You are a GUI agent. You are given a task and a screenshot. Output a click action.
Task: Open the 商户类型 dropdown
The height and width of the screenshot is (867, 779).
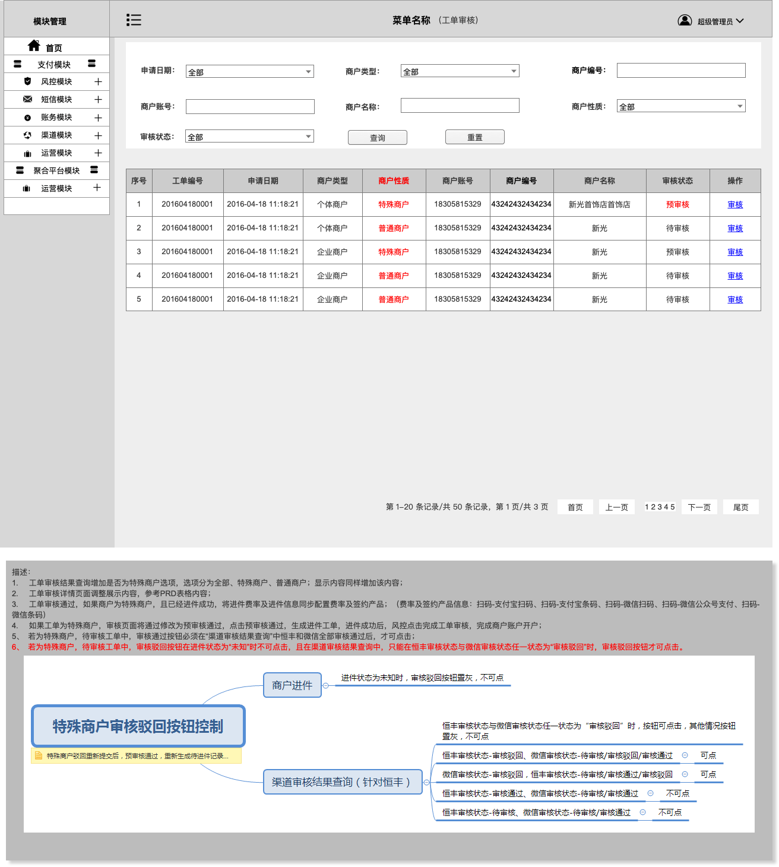click(x=460, y=71)
